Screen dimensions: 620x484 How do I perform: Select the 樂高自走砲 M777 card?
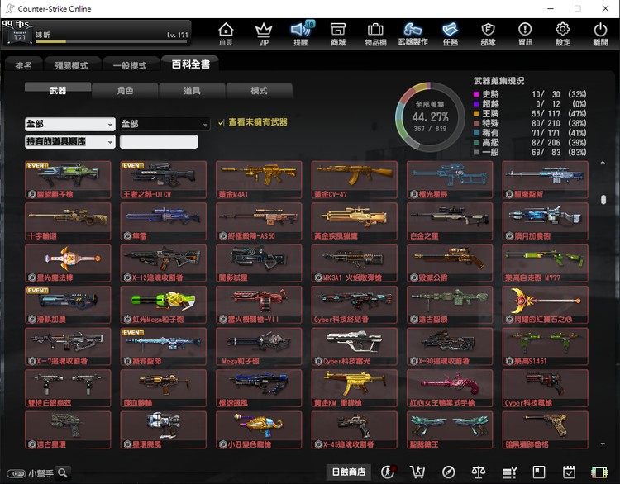coord(546,263)
